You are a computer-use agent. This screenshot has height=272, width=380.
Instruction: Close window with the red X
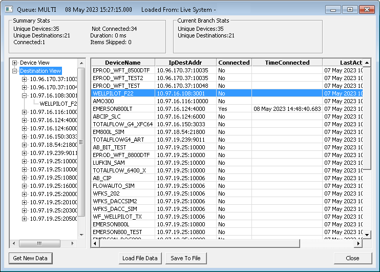[367, 9]
